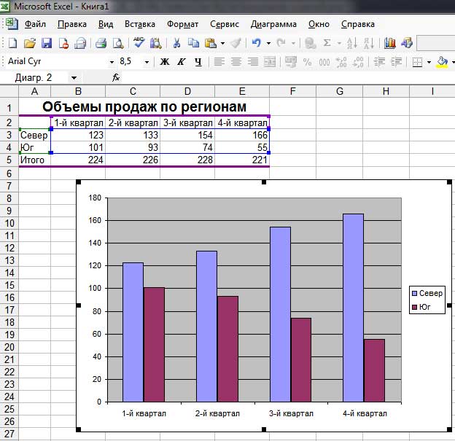
Task: Click the Save floppy disk icon
Action: pyautogui.click(x=47, y=43)
